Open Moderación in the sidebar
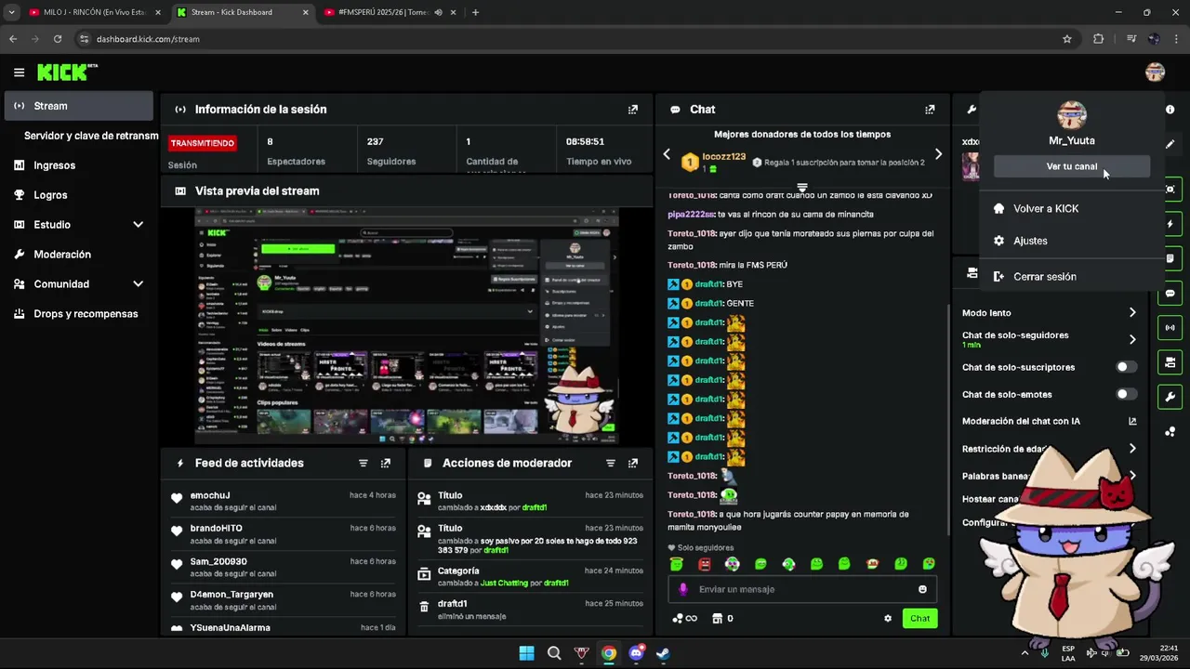This screenshot has width=1190, height=669. 78,255
